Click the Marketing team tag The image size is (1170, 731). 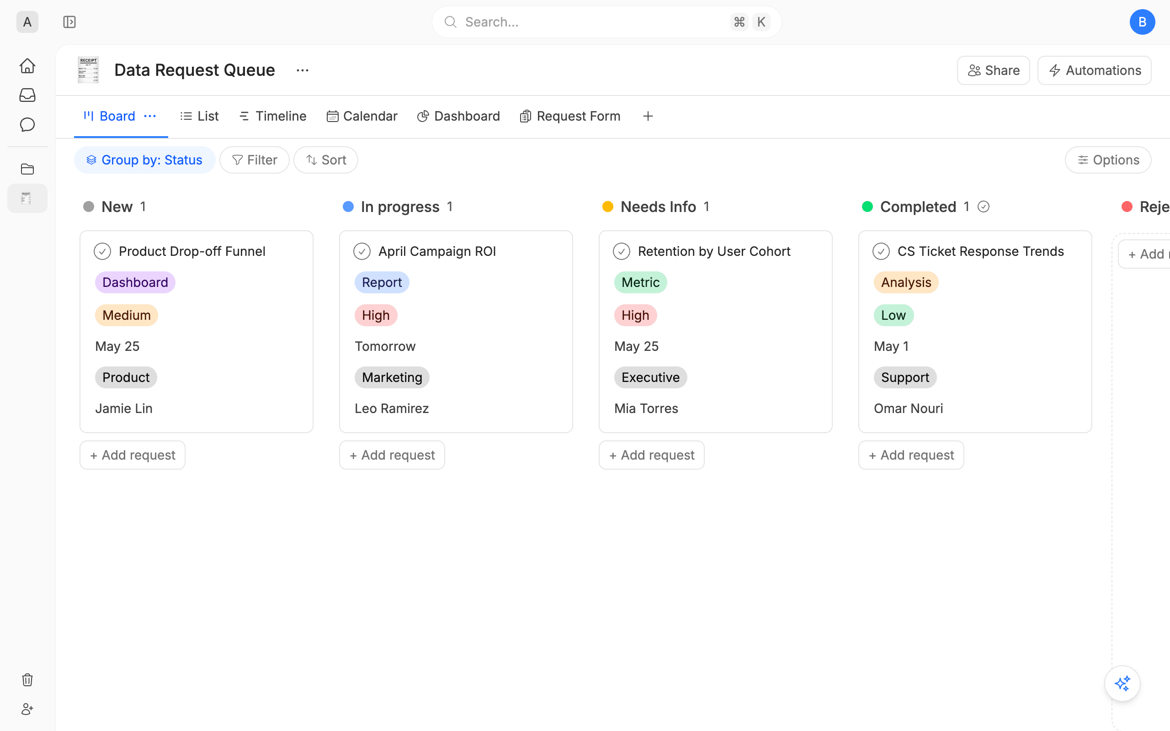(392, 377)
